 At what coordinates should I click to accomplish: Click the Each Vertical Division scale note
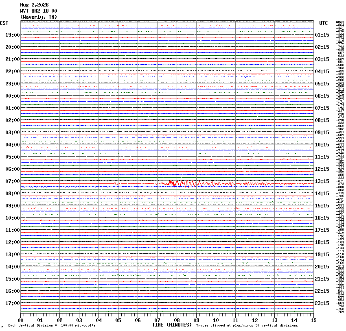pos(52,325)
